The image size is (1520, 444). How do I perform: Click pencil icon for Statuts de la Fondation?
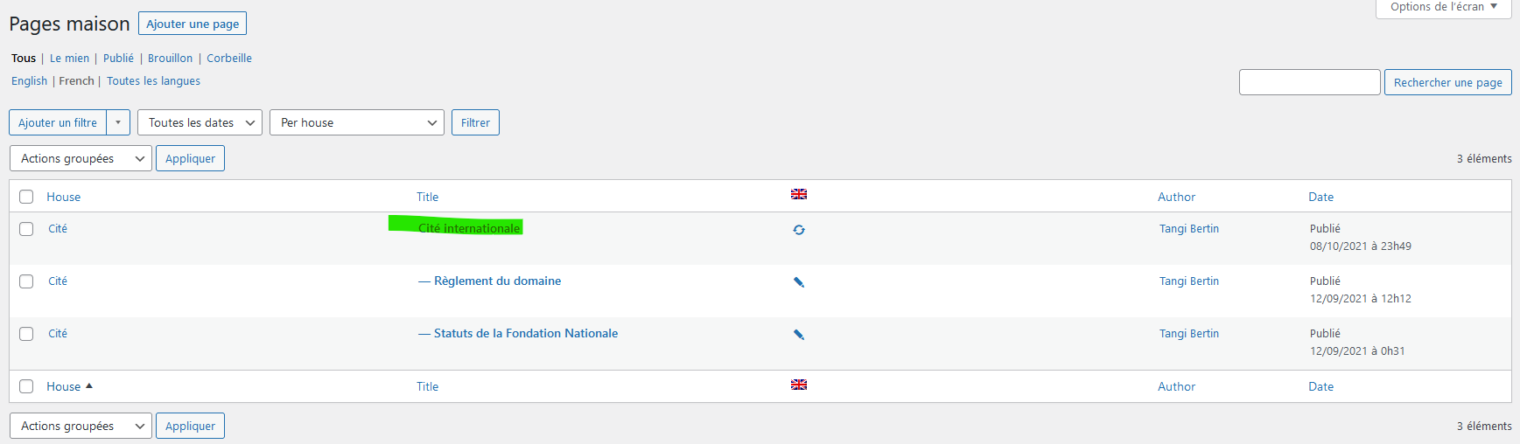pos(799,335)
